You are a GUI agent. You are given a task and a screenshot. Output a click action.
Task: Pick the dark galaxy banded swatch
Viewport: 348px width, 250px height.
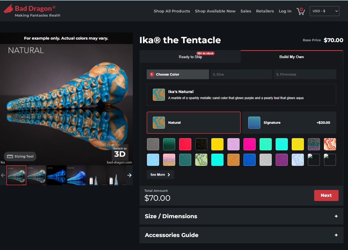314,144
